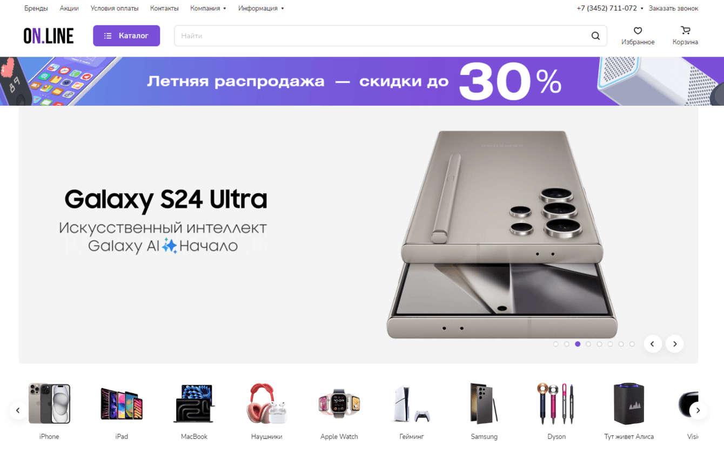Select the Наушники category icon
The height and width of the screenshot is (454, 724).
[x=266, y=403]
